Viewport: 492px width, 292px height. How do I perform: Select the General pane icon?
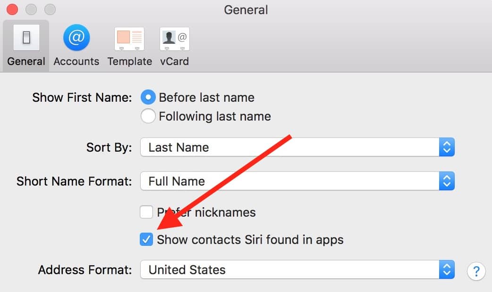(26, 38)
